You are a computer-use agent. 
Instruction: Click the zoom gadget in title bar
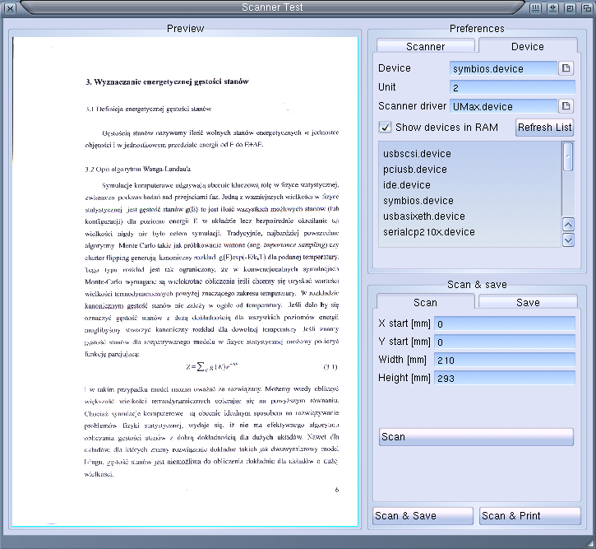[x=570, y=8]
